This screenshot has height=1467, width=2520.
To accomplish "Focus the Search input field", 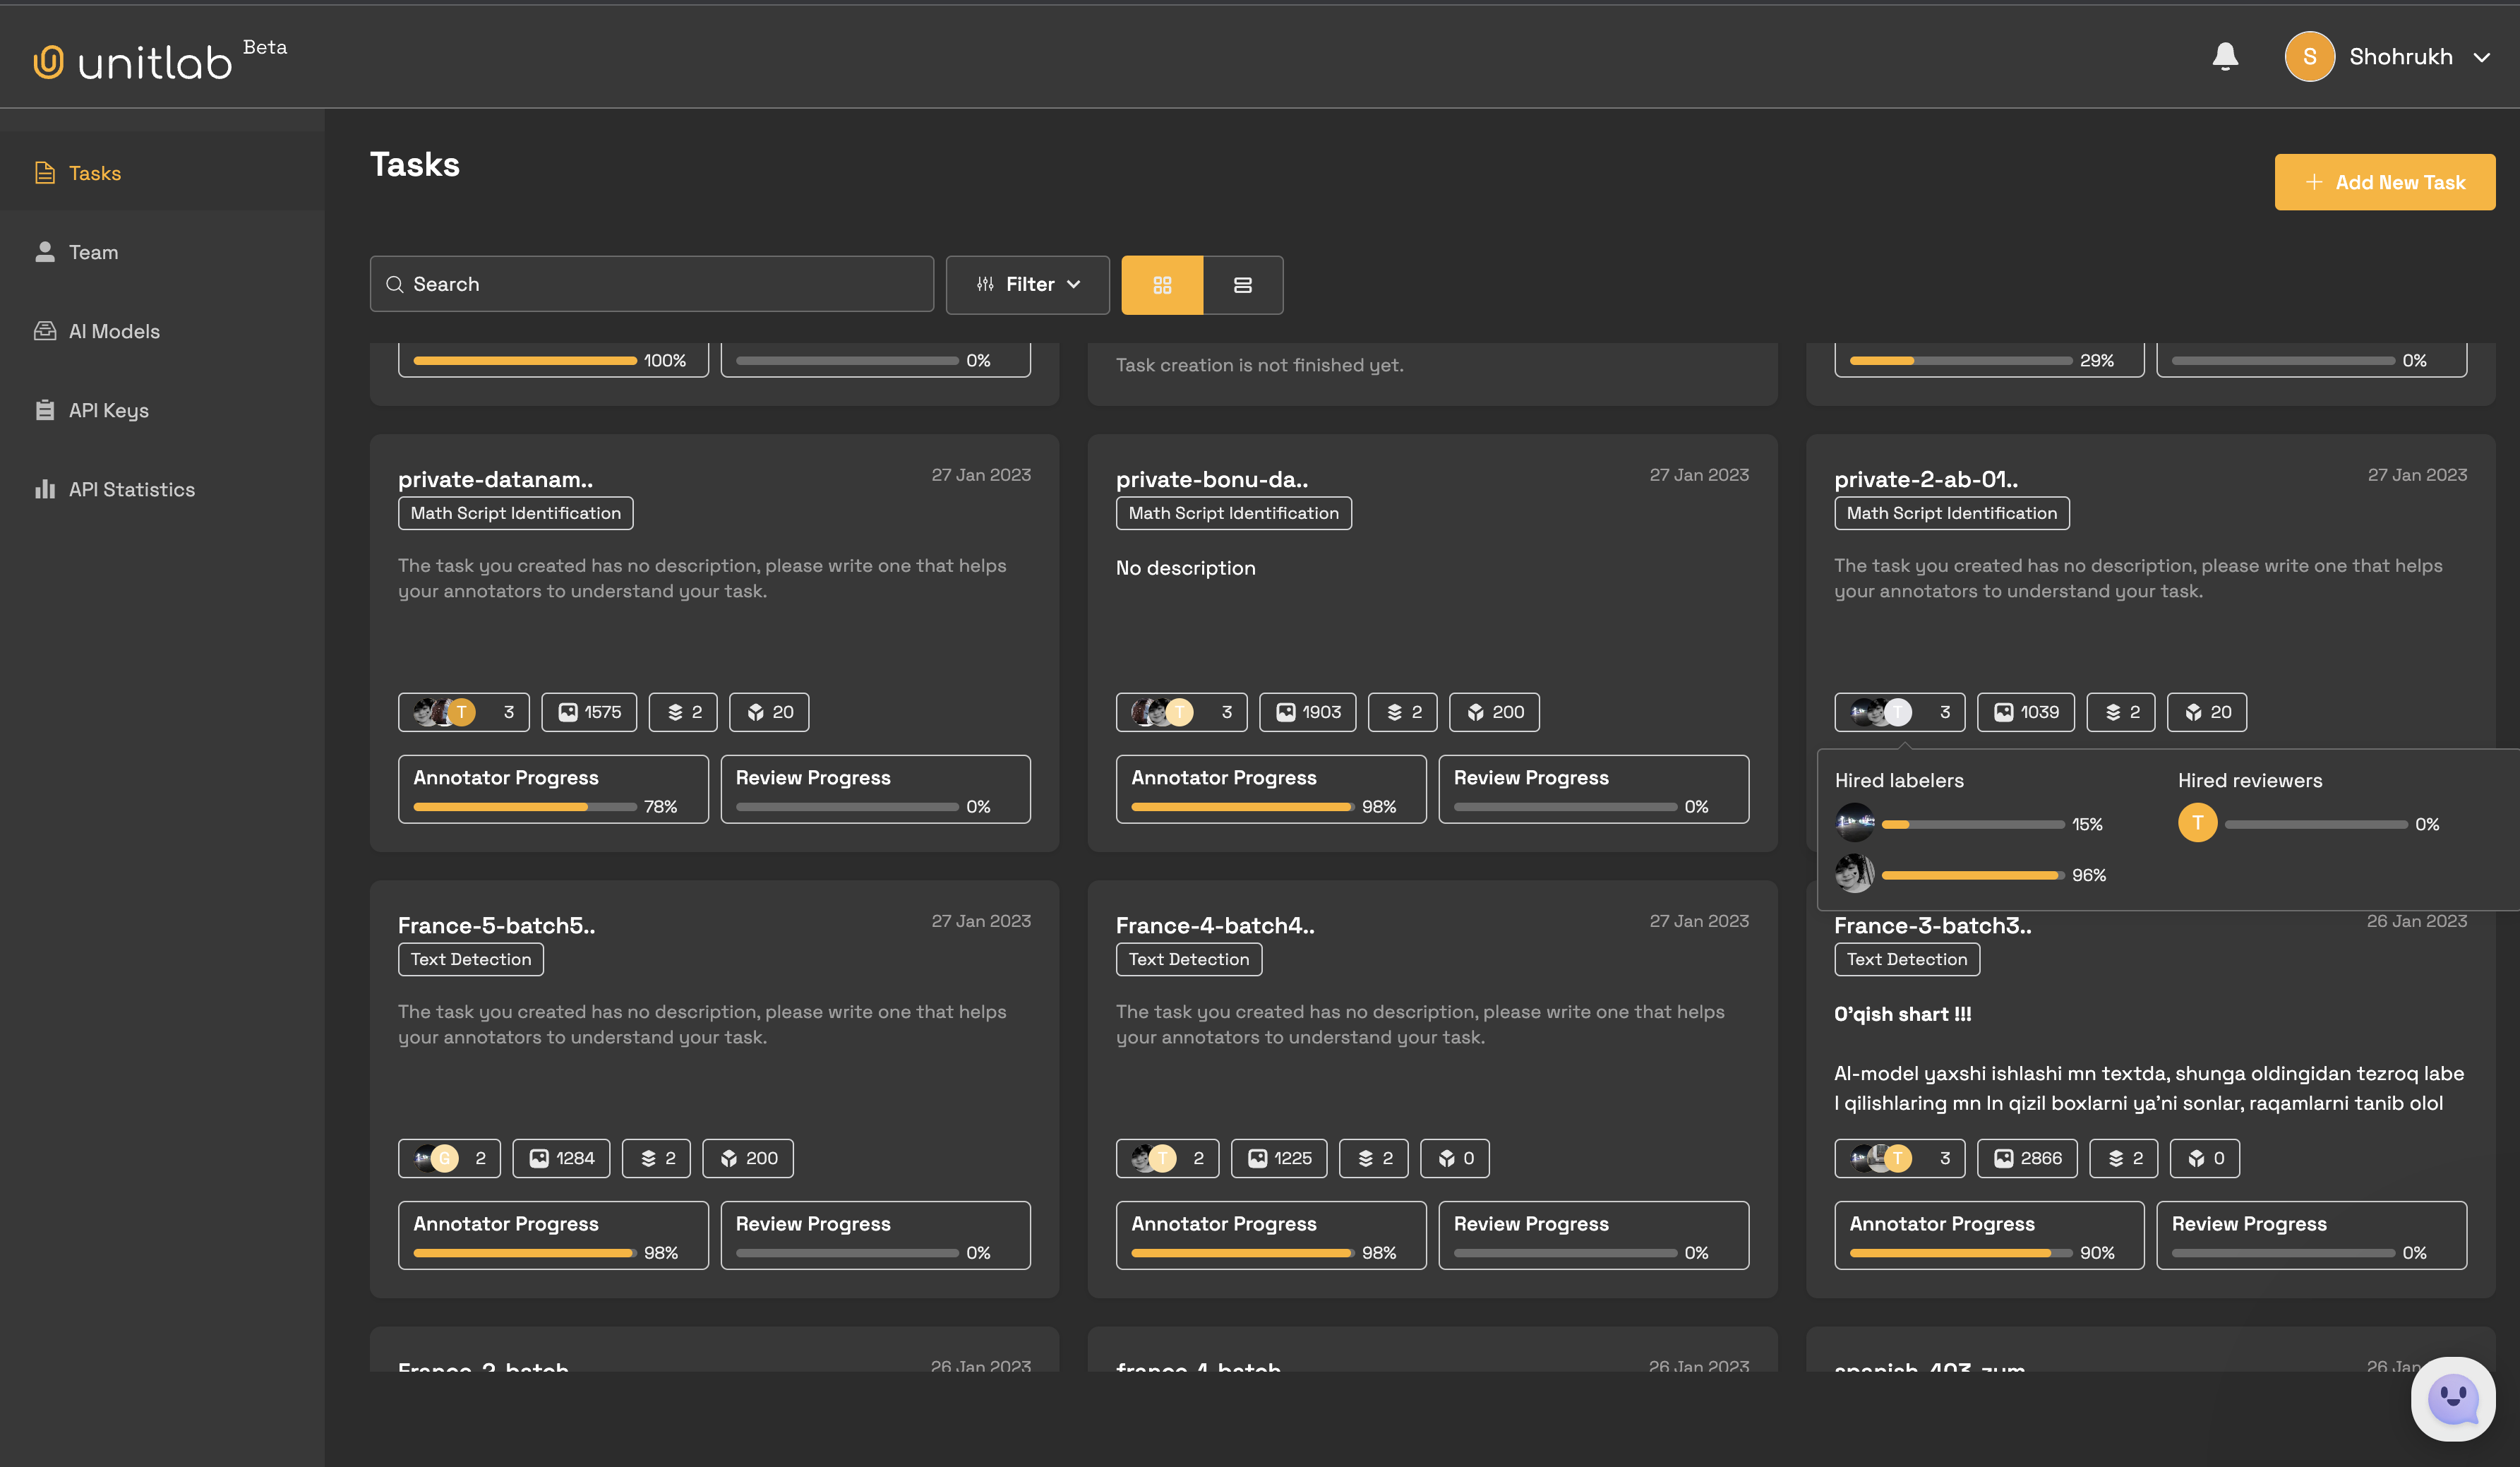I will tap(652, 284).
